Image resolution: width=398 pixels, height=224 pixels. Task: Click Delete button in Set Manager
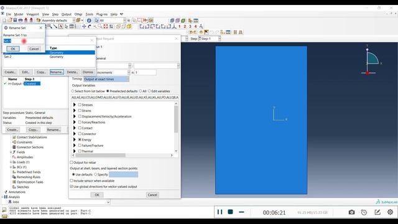point(72,72)
